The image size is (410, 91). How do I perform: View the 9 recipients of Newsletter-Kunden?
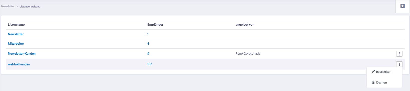148,54
